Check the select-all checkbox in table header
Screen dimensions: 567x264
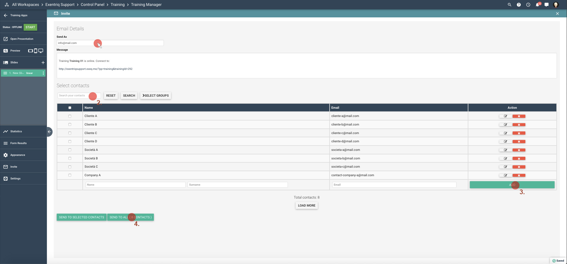click(x=70, y=108)
